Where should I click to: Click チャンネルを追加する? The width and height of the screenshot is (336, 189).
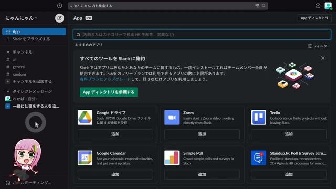32,81
